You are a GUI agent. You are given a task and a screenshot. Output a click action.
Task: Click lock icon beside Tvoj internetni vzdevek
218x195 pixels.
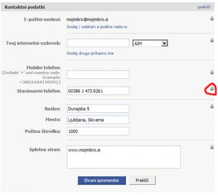click(212, 40)
